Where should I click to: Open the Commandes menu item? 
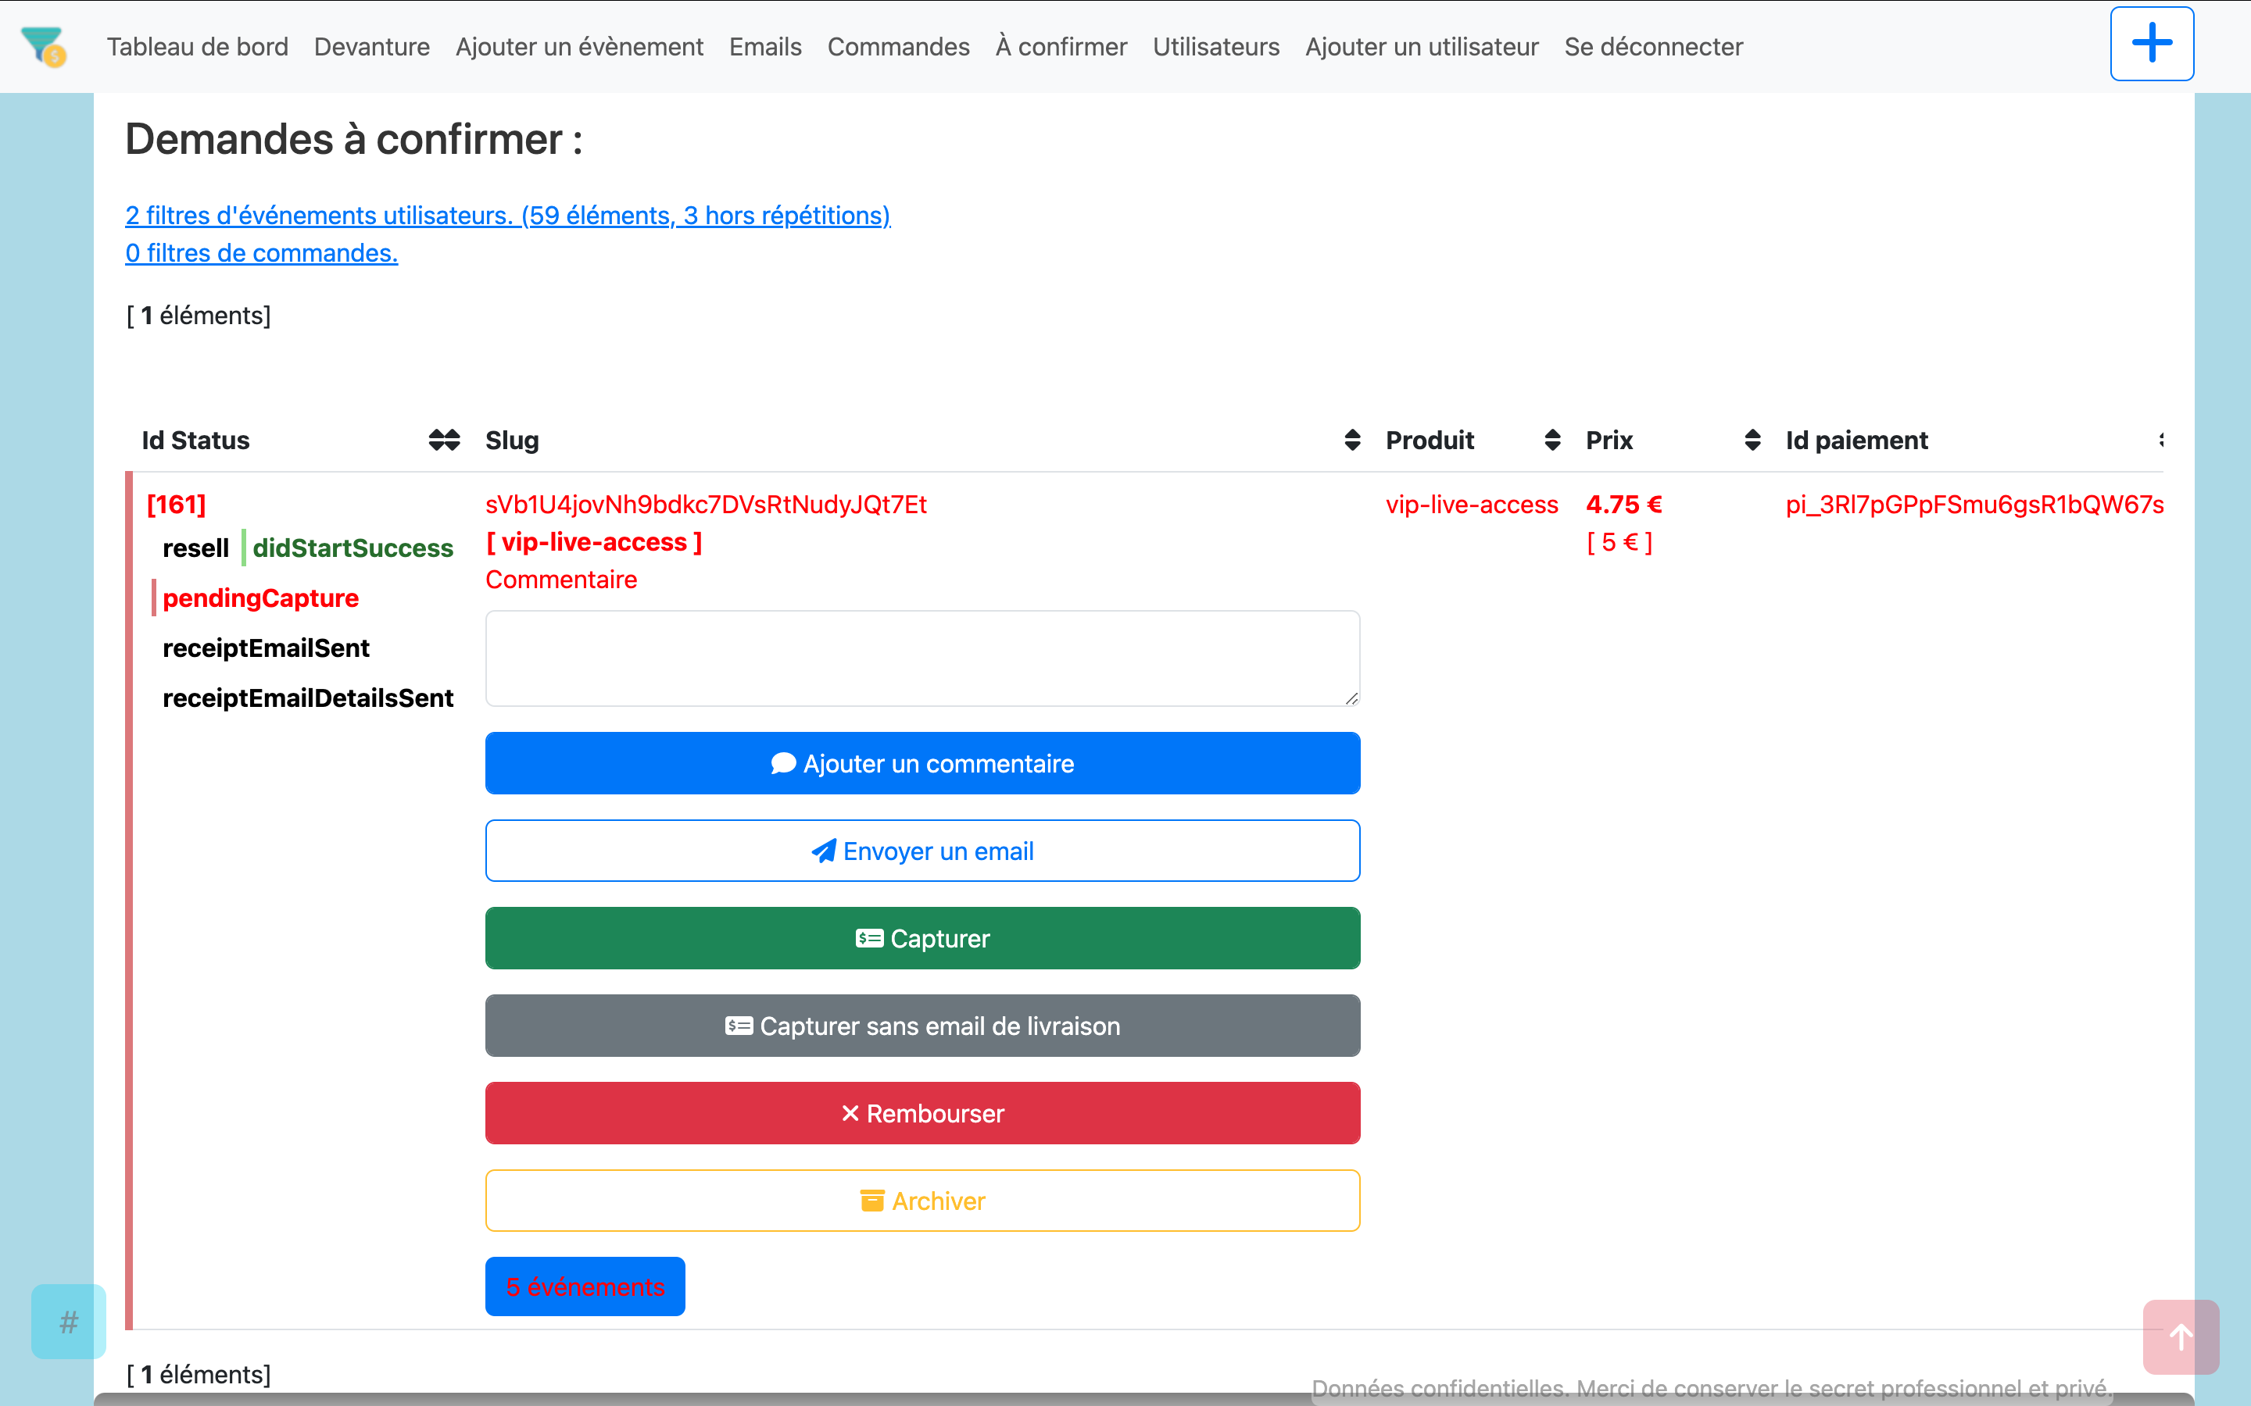coord(897,47)
